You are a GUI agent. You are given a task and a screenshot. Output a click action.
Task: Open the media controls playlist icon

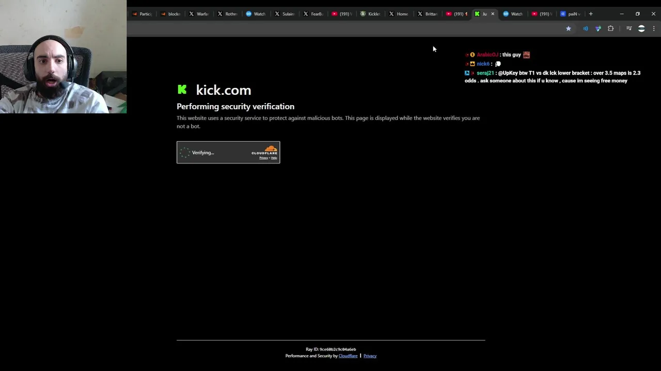pyautogui.click(x=629, y=29)
